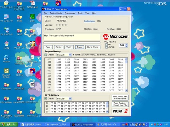Open the Tools menu
The height and width of the screenshot is (127, 170).
click(x=80, y=13)
